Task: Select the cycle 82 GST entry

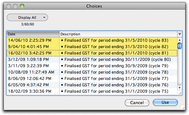Action: point(92,47)
